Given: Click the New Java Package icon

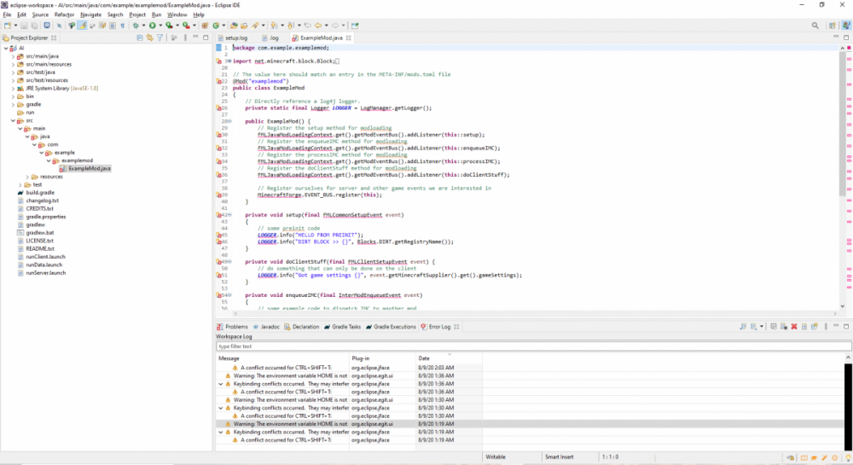Looking at the screenshot, I should point(205,25).
